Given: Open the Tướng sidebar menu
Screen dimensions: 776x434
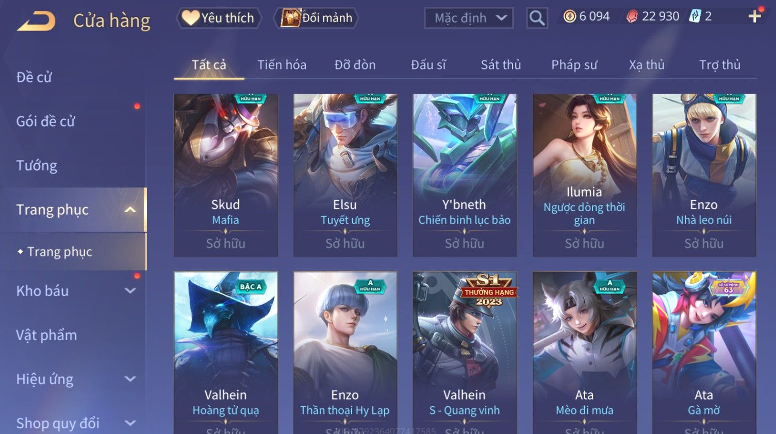Looking at the screenshot, I should 37,166.
